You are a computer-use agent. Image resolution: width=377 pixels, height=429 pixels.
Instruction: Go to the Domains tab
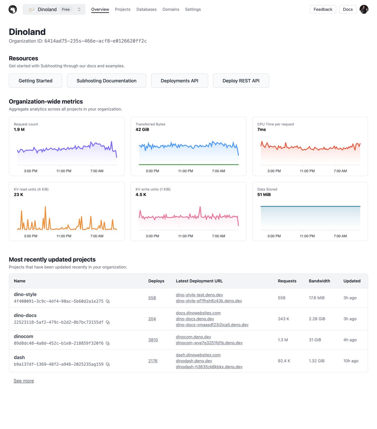[171, 9]
